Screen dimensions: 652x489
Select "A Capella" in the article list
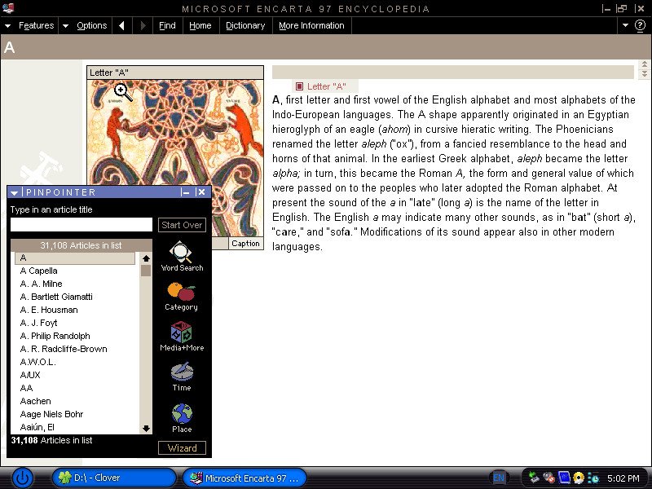pos(38,271)
